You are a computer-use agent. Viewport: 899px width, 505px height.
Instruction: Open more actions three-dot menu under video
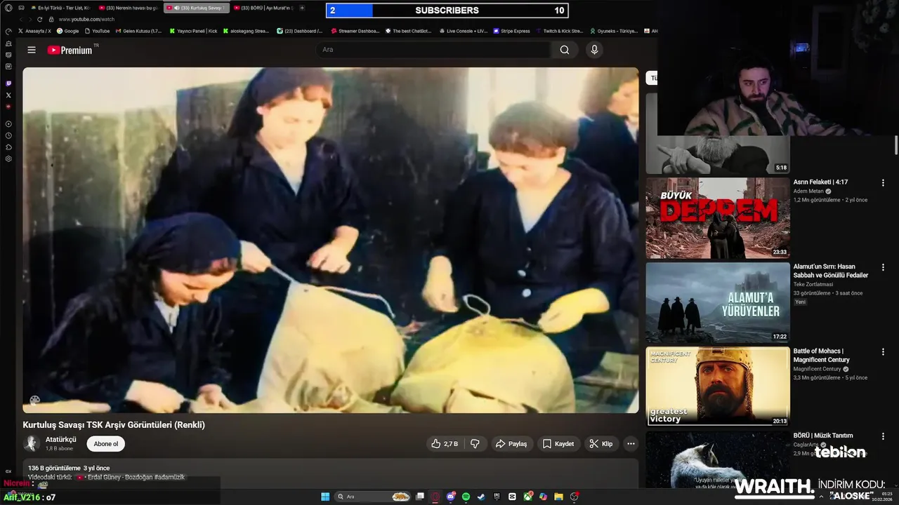631,444
